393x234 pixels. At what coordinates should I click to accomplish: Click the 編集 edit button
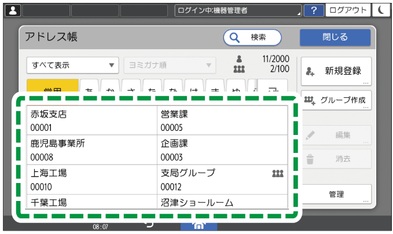(x=336, y=135)
